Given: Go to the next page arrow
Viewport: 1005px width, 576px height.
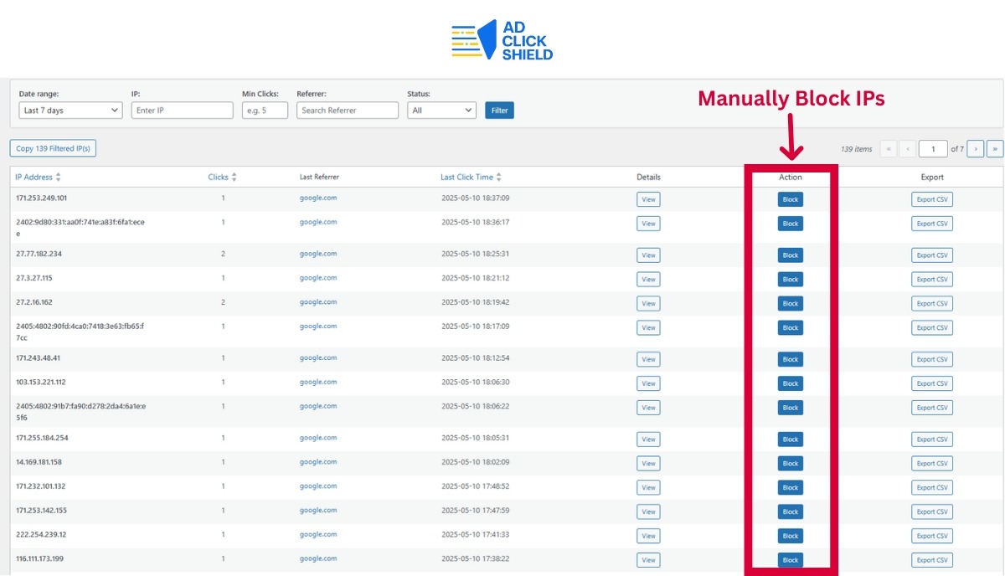Looking at the screenshot, I should pyautogui.click(x=976, y=148).
